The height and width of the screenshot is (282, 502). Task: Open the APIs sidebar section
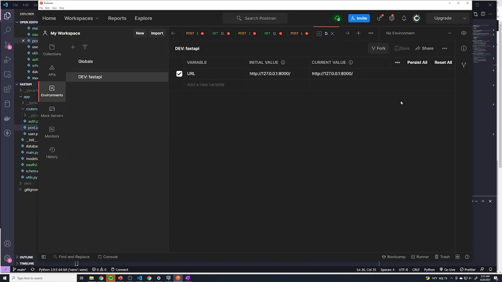tap(52, 70)
